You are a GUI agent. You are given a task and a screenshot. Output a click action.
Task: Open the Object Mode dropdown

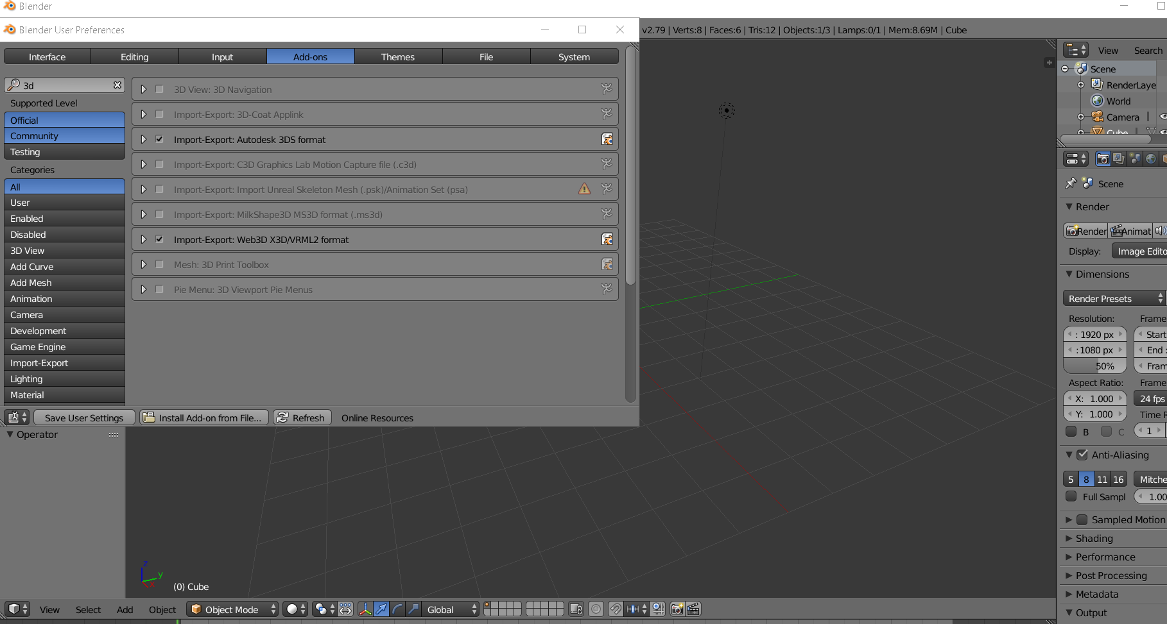pos(232,609)
